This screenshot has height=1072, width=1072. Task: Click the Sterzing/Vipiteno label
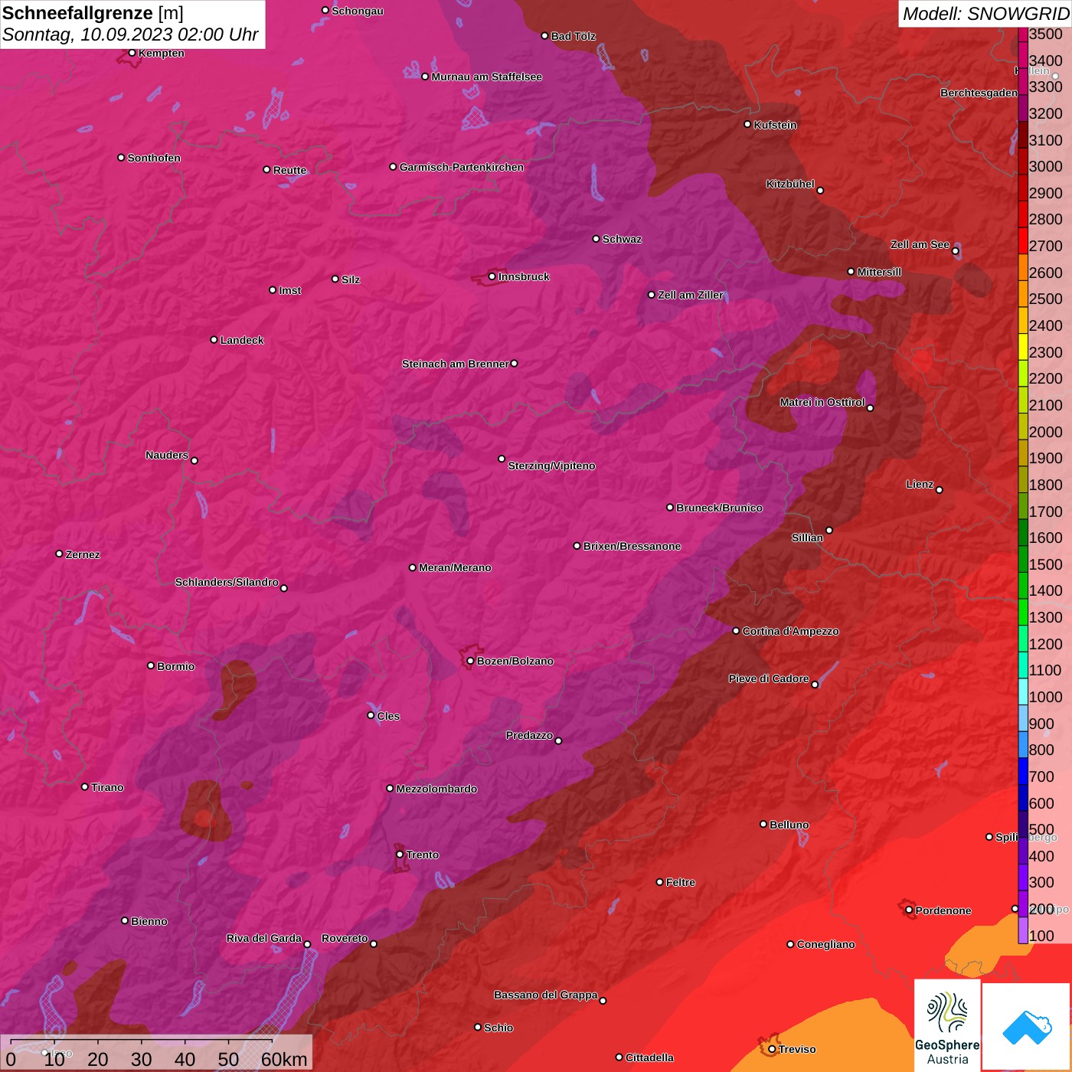pos(551,466)
